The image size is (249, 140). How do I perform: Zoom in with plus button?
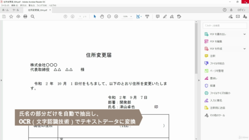(x=116, y=16)
